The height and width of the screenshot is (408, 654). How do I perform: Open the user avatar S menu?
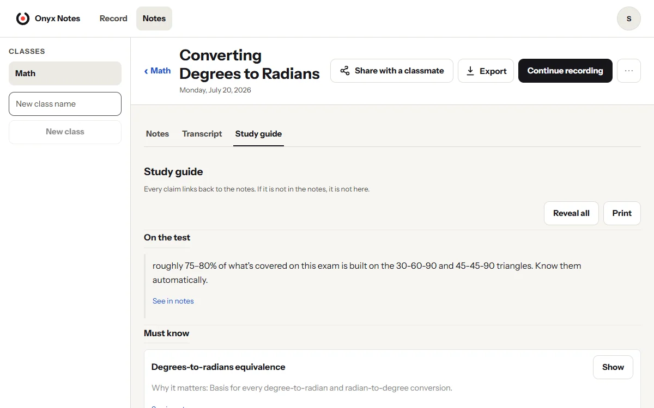pos(628,18)
